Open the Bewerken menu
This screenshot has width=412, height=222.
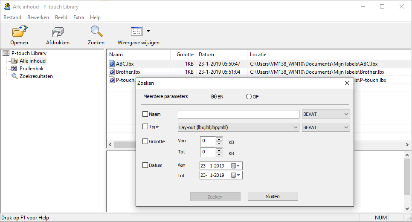tap(38, 17)
